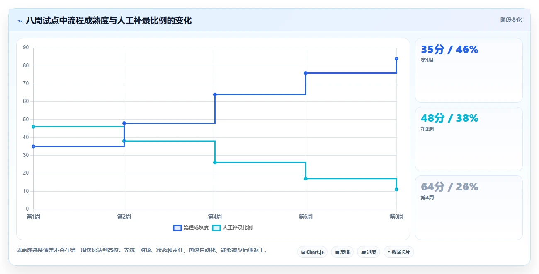Image resolution: width=539 pixels, height=274 pixels.
Task: Click 流程成熟度 data point at 第8周
Action: point(396,59)
